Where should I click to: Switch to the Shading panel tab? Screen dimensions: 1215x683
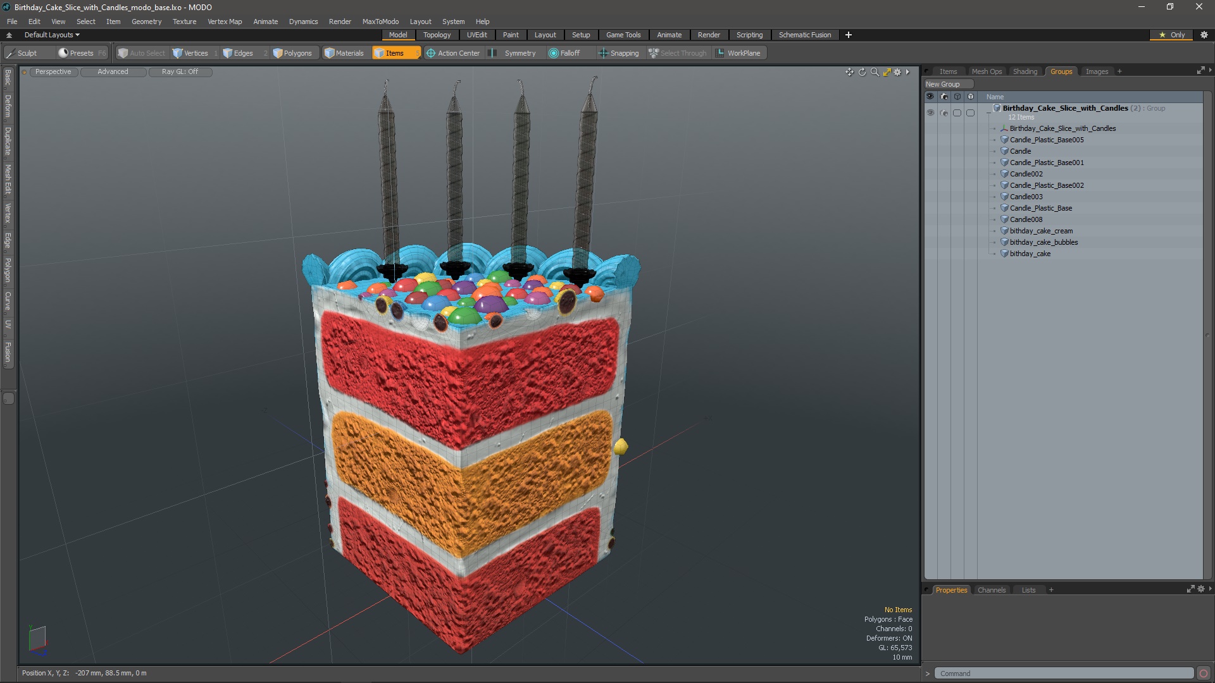click(1025, 71)
